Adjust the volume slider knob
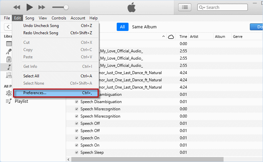The width and height of the screenshot is (263, 162). coord(66,7)
